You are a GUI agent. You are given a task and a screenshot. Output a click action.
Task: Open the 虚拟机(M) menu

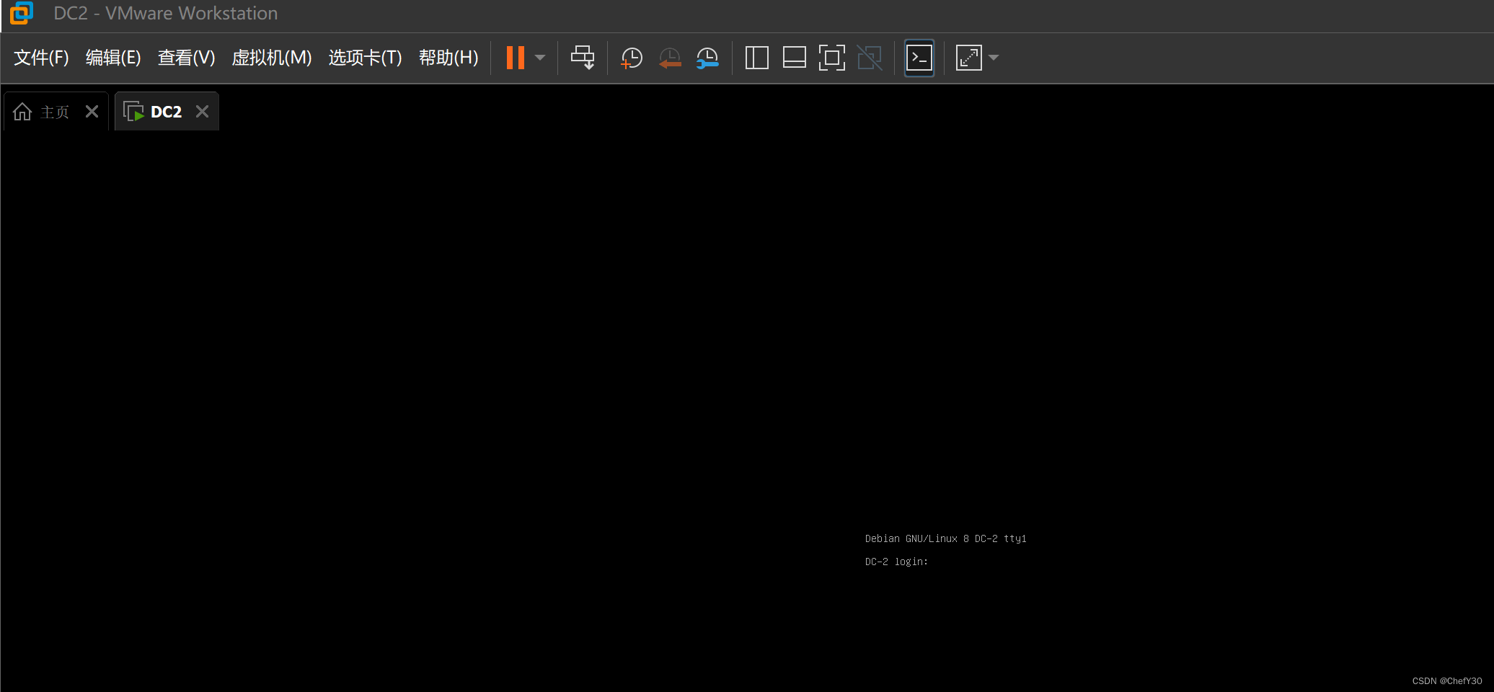click(271, 58)
